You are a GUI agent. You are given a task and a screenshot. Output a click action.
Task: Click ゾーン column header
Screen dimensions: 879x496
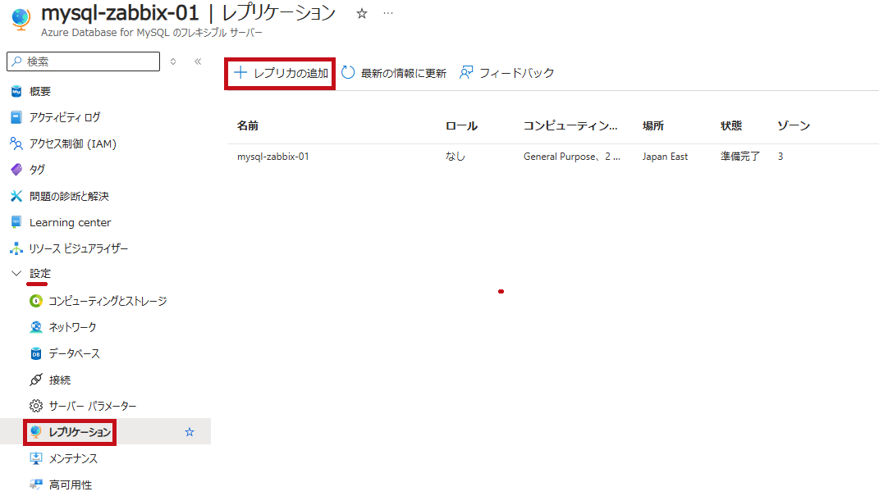click(x=794, y=126)
